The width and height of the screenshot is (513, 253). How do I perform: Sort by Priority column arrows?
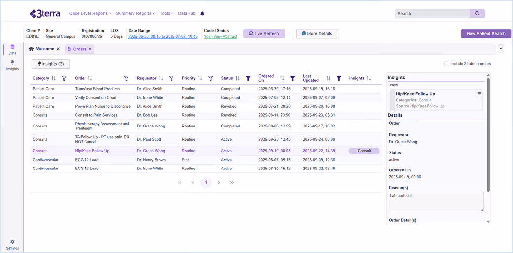(200, 78)
